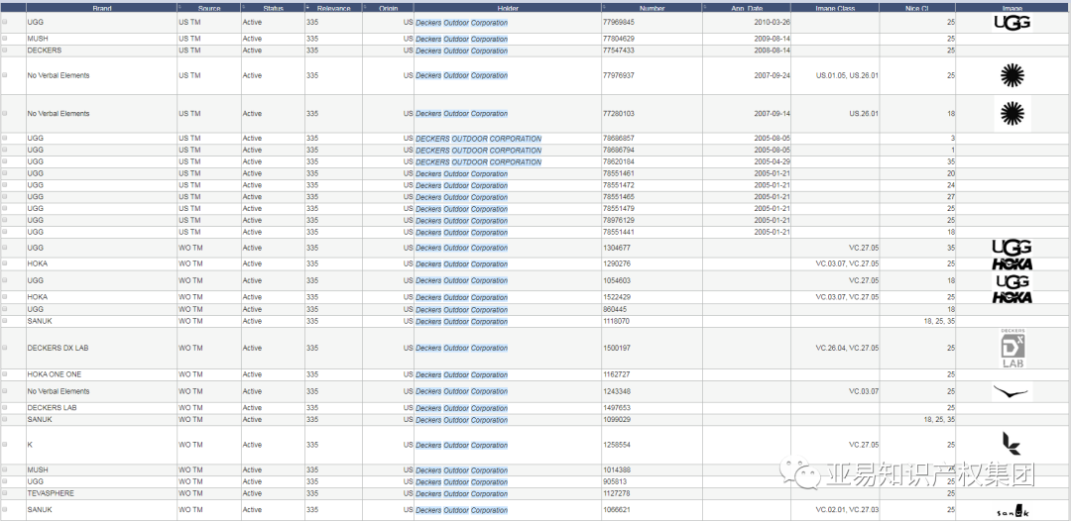Tick the checkbox for the DECKERS row
This screenshot has height=521, width=1071.
[5, 51]
